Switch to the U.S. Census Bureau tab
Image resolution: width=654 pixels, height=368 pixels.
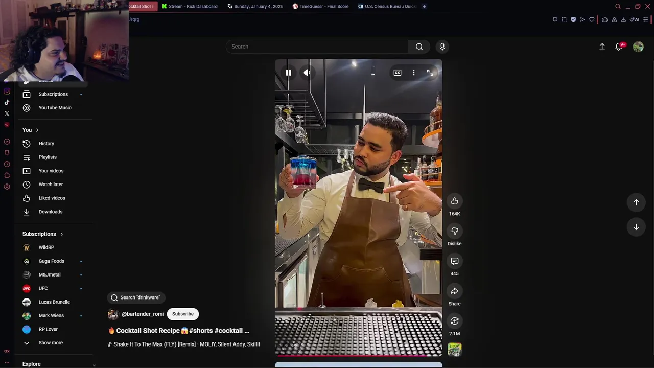pos(387,6)
